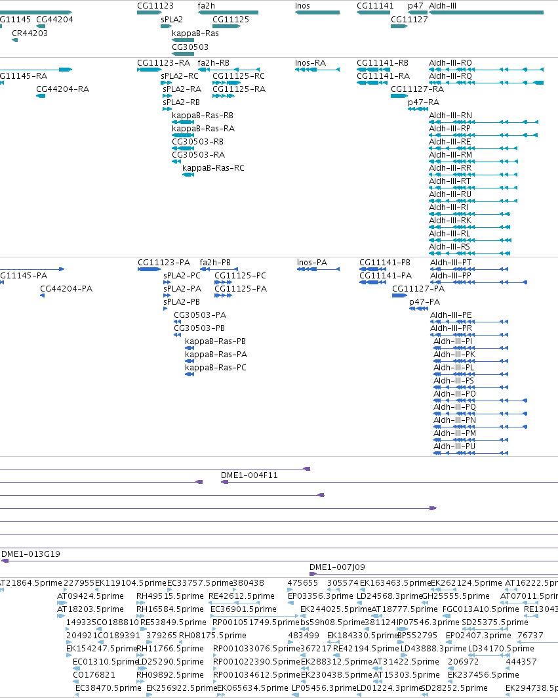
Task: Select the Inos-PA protein label
Action: click(x=312, y=263)
